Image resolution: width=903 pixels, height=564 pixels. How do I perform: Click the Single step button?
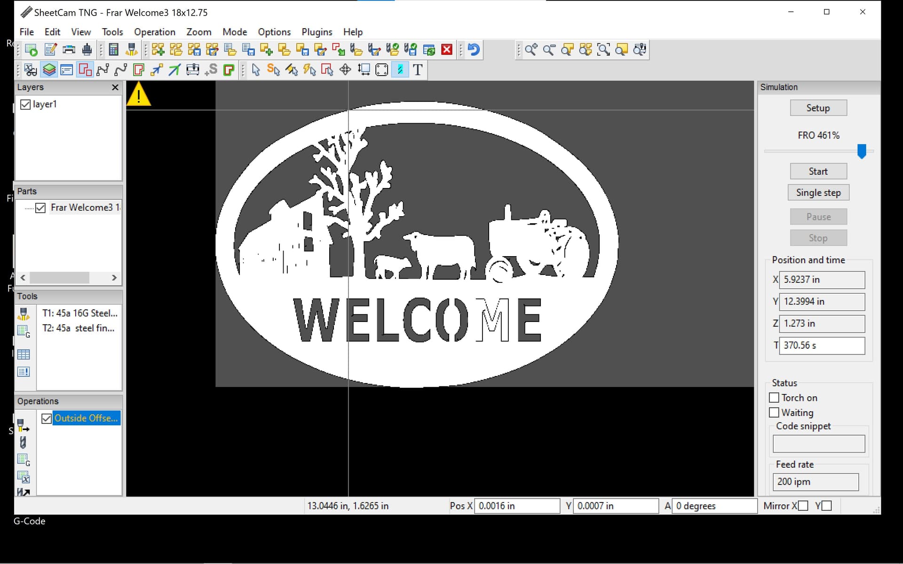[x=818, y=193]
